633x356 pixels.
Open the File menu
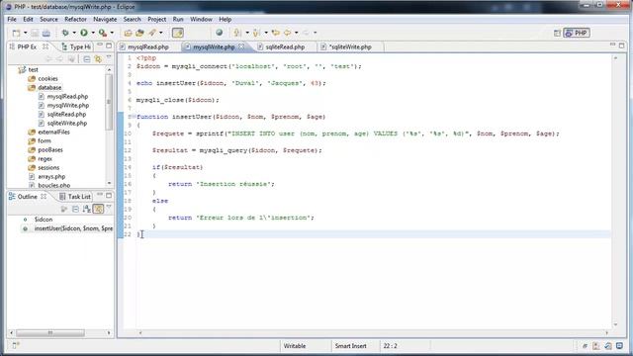pyautogui.click(x=12, y=20)
